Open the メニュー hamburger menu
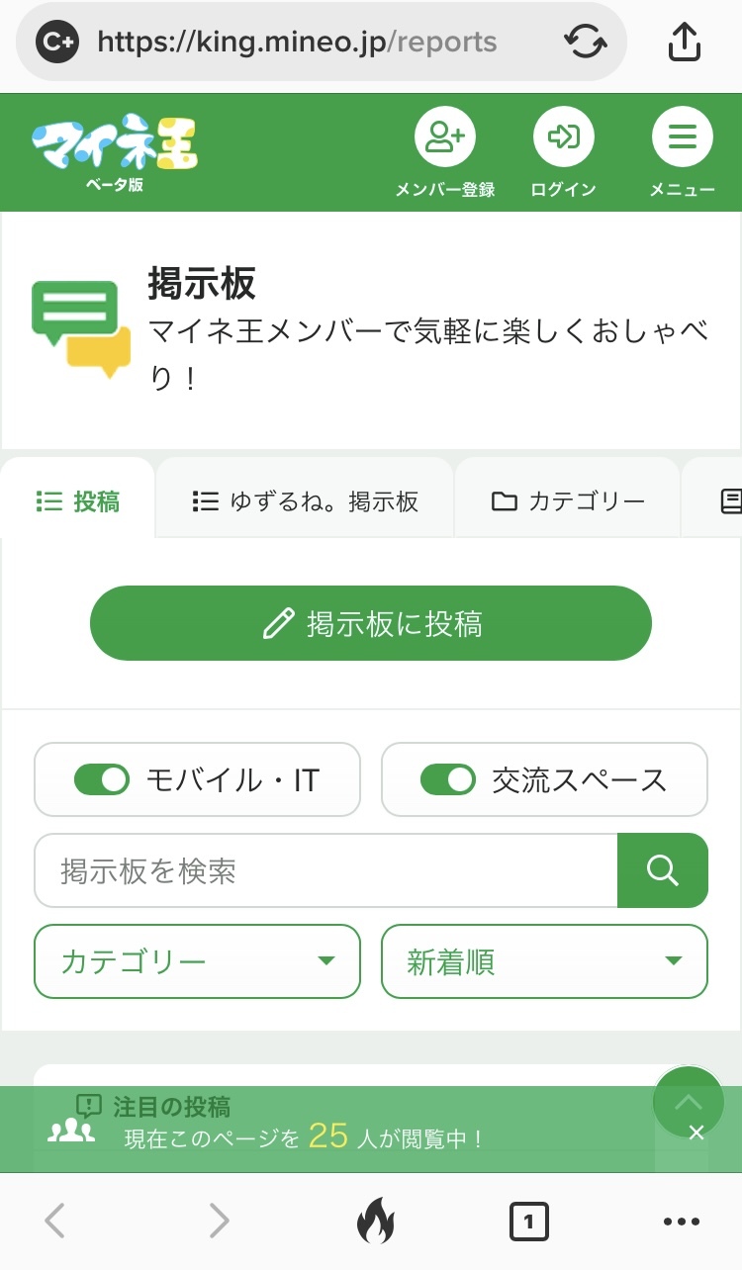This screenshot has height=1270, width=742. pyautogui.click(x=682, y=138)
